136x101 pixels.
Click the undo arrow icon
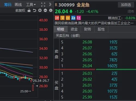[35, 11]
